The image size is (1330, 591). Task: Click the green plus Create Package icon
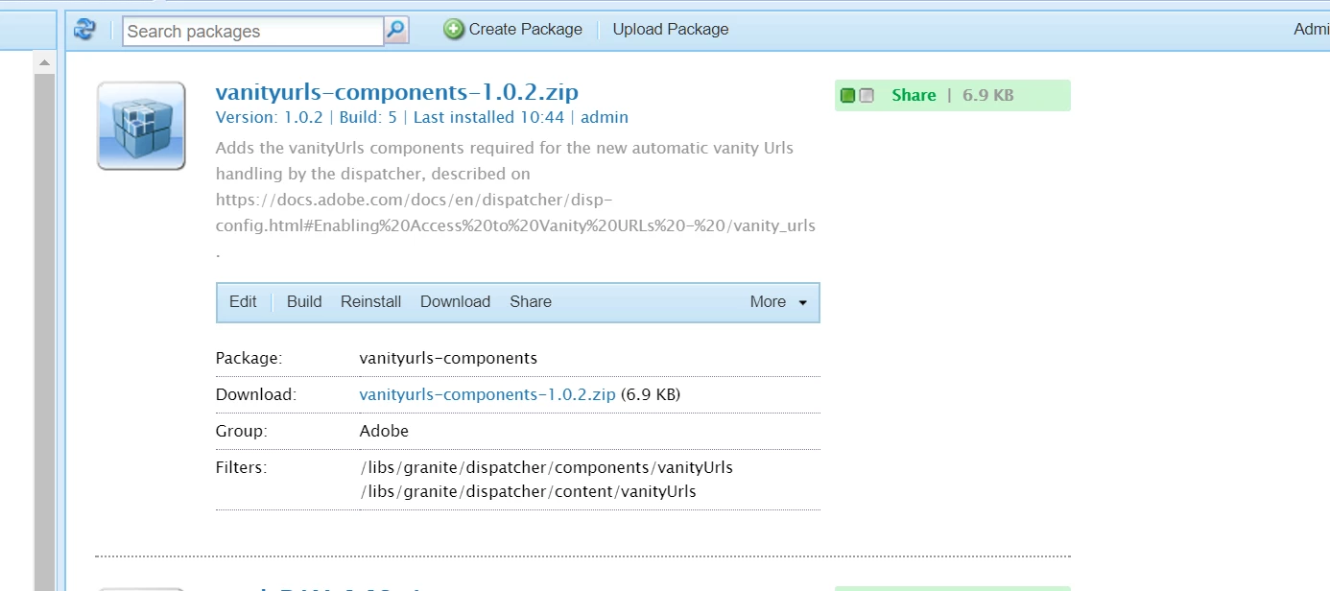point(454,30)
